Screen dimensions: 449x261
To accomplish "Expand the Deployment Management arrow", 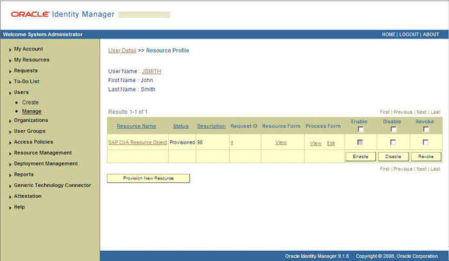I will click(x=10, y=165).
